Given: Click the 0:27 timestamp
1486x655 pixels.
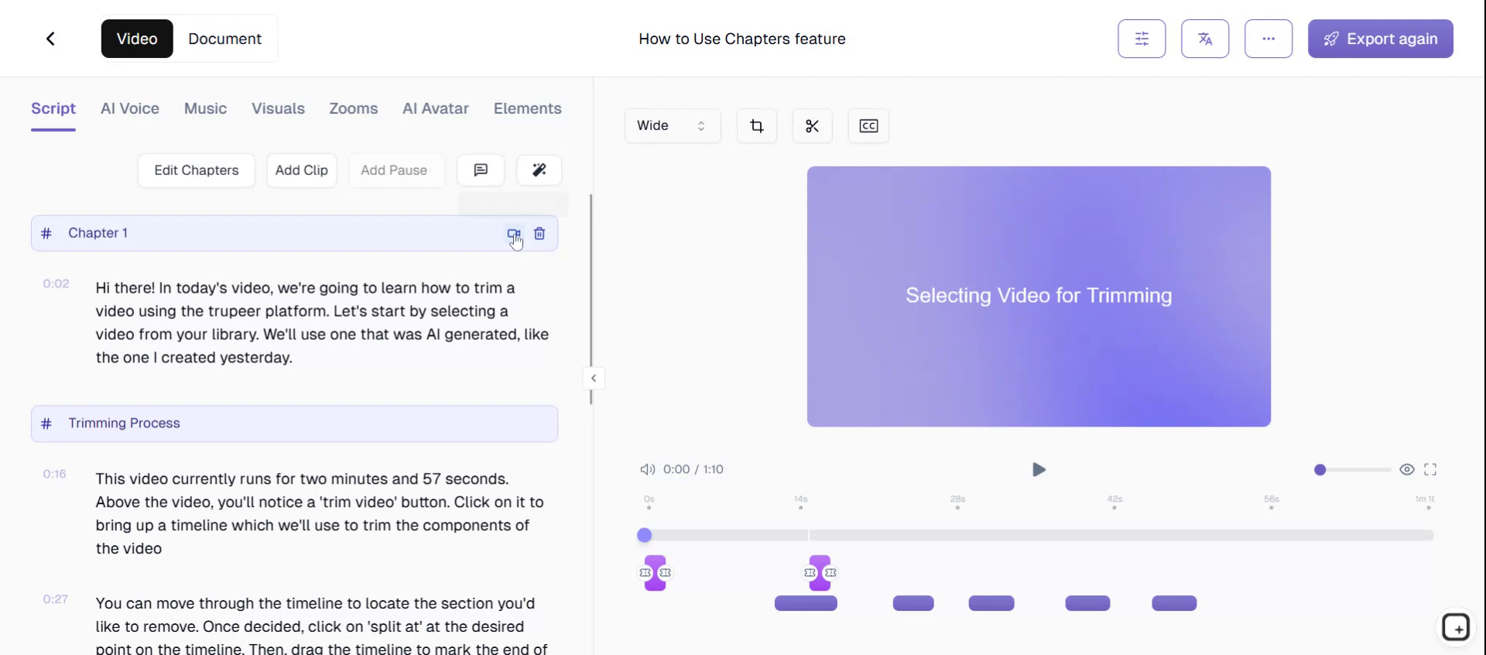Looking at the screenshot, I should pos(56,598).
